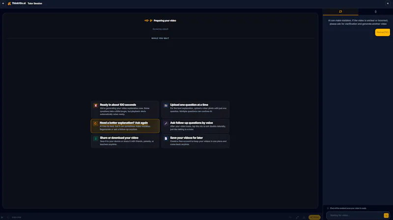Toggle fullscreen with expand arrows icon

(x=297, y=217)
